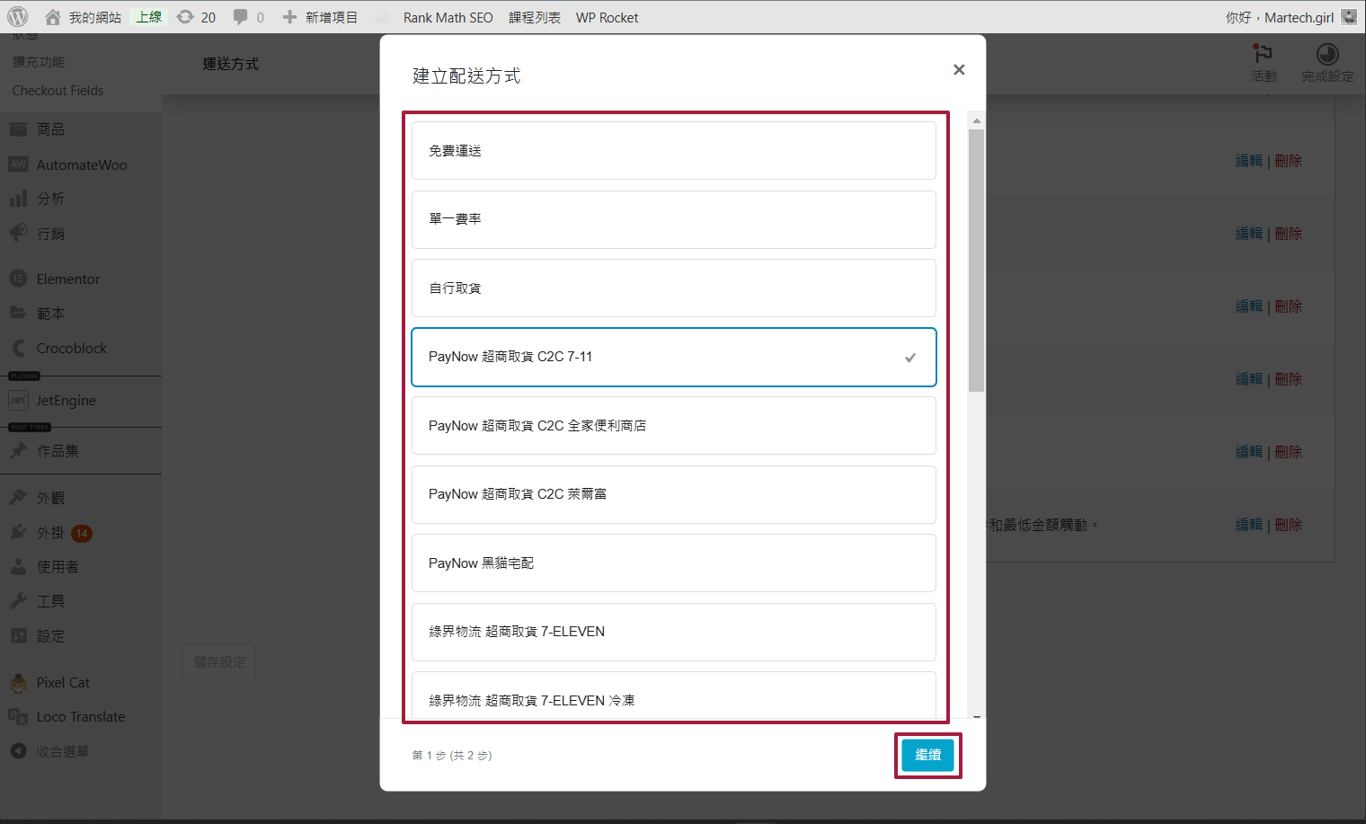The height and width of the screenshot is (824, 1366).
Task: Open Elementor from its sidebar icon
Action: click(x=17, y=279)
